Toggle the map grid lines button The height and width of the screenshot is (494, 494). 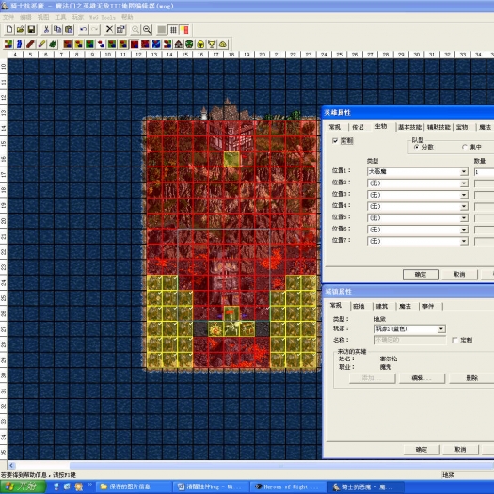[x=173, y=30]
